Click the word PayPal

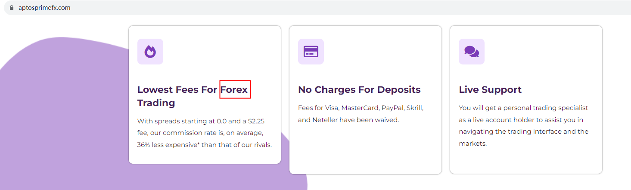[x=392, y=108]
